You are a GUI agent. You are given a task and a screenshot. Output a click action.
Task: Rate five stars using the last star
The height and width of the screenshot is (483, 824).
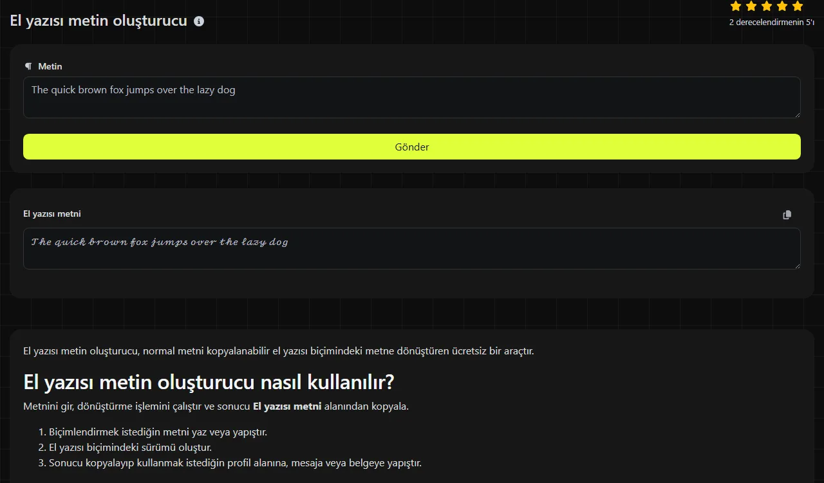click(x=798, y=6)
